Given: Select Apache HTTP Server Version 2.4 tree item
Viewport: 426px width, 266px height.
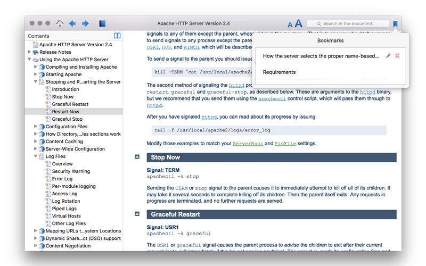Looking at the screenshot, I should point(76,45).
